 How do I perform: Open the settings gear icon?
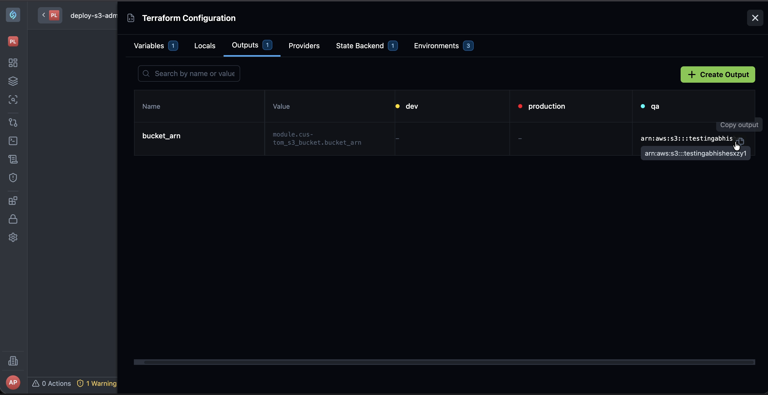[13, 237]
